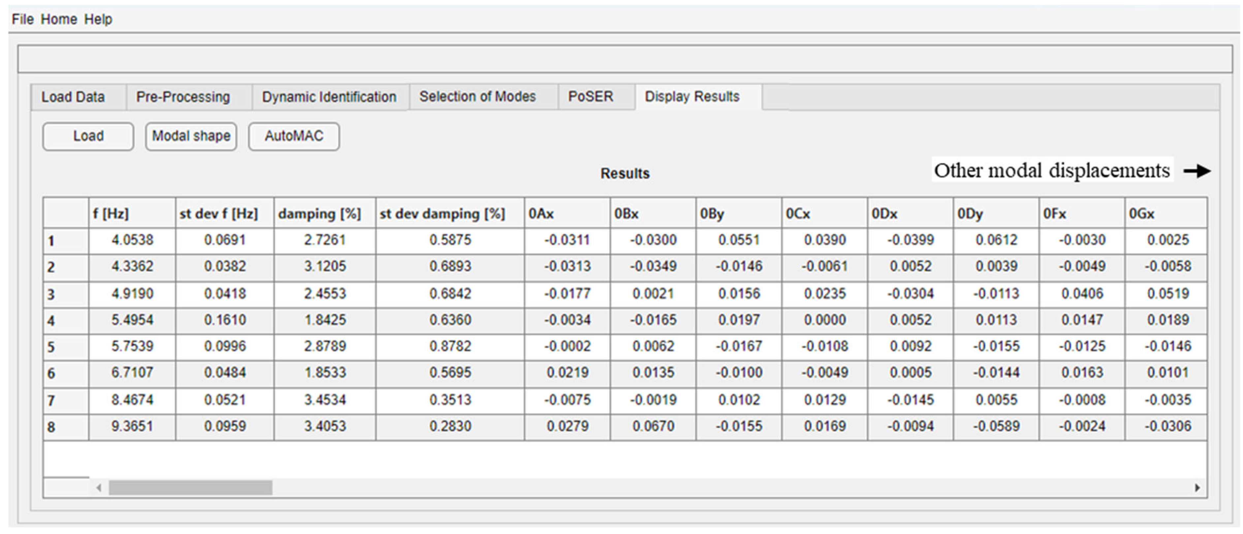
Task: Click the AutoMAC button
Action: (x=294, y=137)
